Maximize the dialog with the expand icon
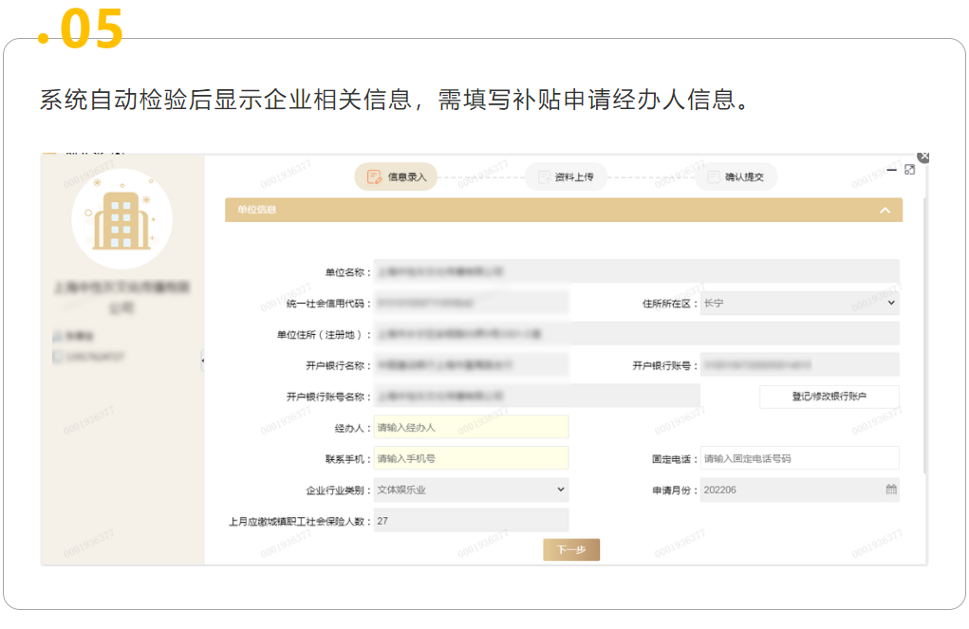The width and height of the screenshot is (969, 629). [x=909, y=169]
